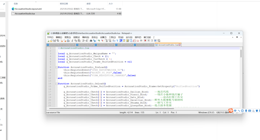
Task: Toggle word wrap toolbar button
Action: tap(114, 40)
